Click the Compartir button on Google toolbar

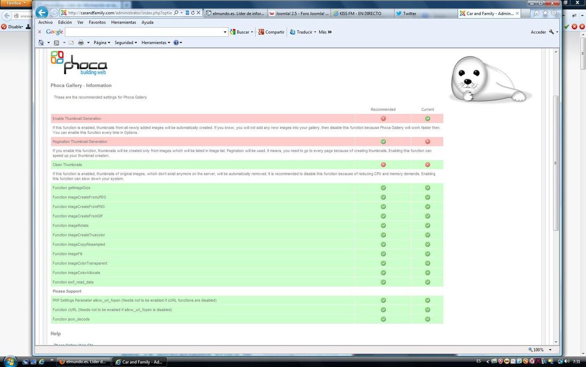coord(271,32)
